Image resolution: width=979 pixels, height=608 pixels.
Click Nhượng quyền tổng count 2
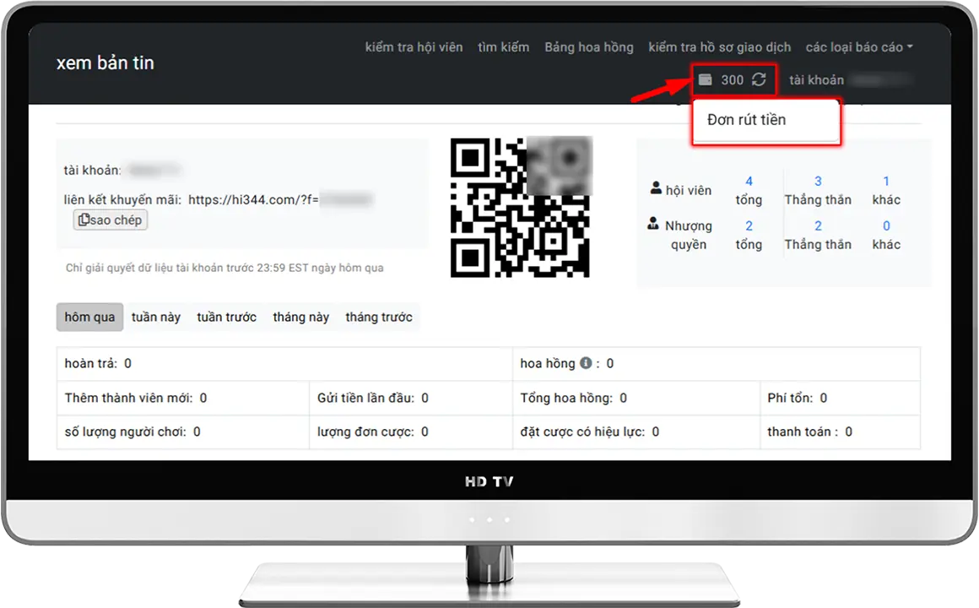pyautogui.click(x=749, y=225)
